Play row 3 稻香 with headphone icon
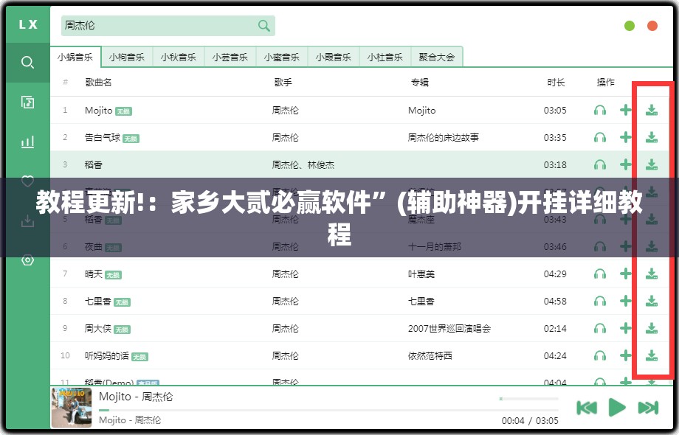 pos(600,164)
